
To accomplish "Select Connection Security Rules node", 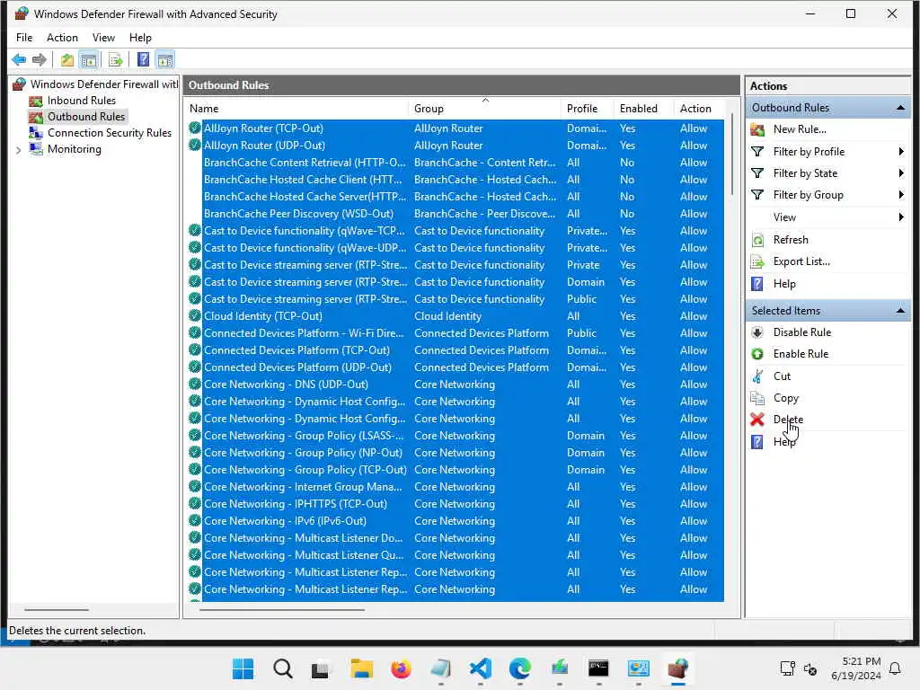I will 109,133.
